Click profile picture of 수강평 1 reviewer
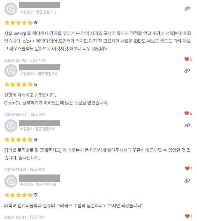The height and width of the screenshot is (221, 197). pyautogui.click(x=11, y=126)
